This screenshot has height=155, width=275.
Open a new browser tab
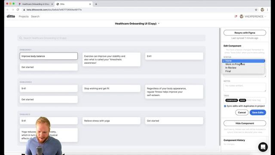pos(96,4)
